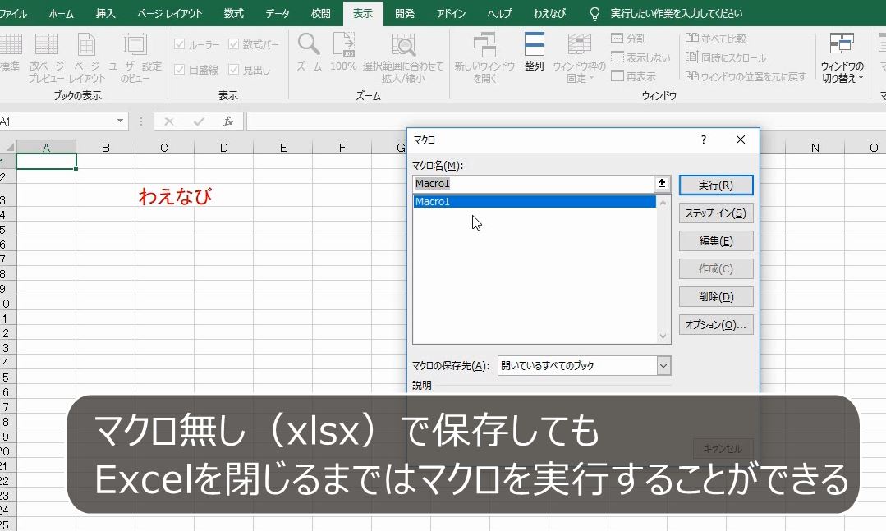Screen dimensions: 886x531
Task: Click View Side by Side (並べて比較)
Action: point(716,39)
